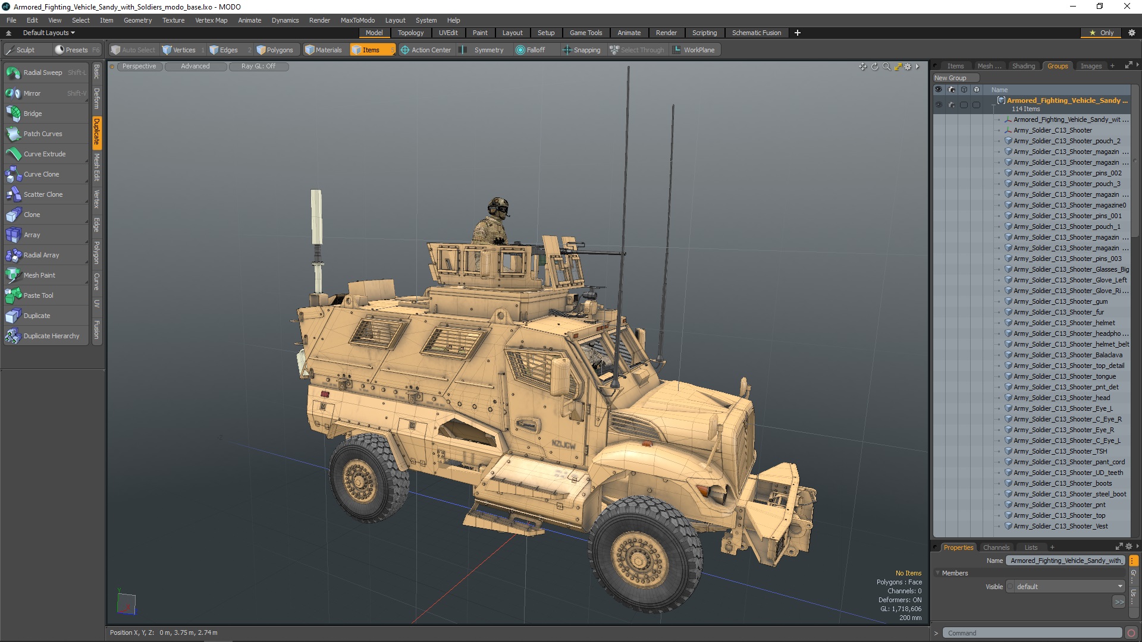Click the Name field in Properties
This screenshot has height=642, width=1142.
click(x=1066, y=561)
